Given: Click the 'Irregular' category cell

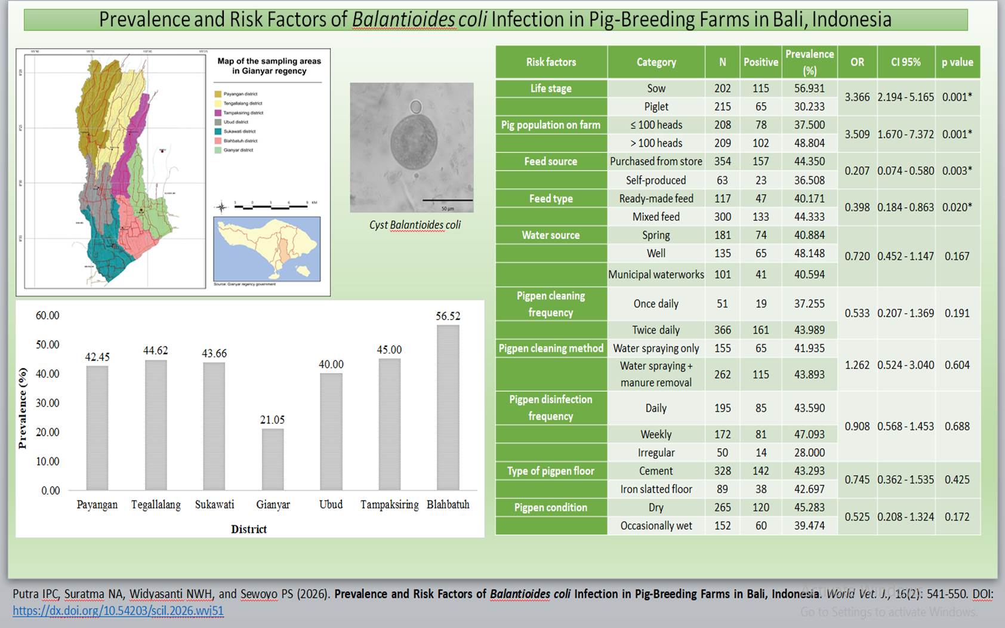Looking at the screenshot, I should point(656,452).
